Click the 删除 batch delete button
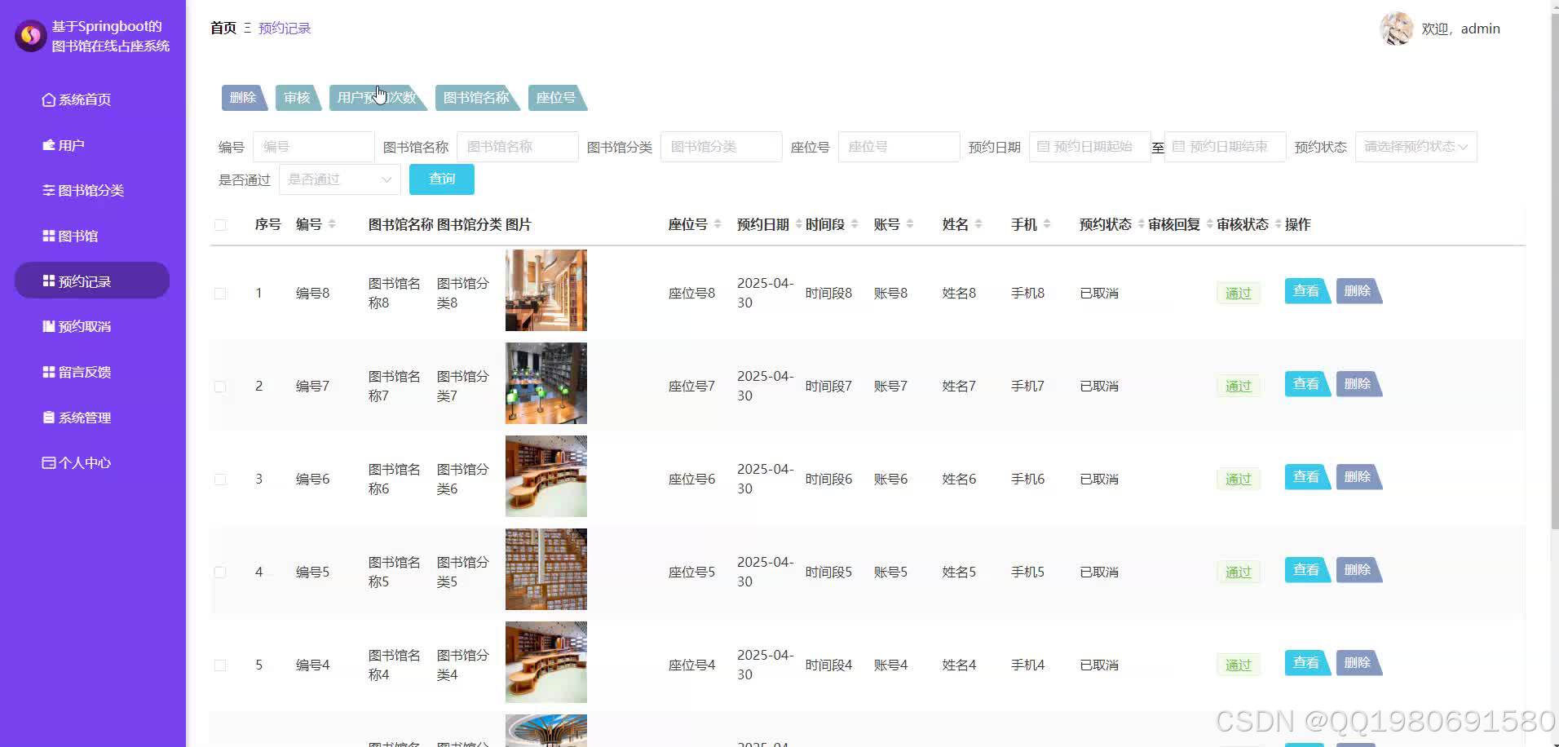1559x747 pixels. pos(243,97)
